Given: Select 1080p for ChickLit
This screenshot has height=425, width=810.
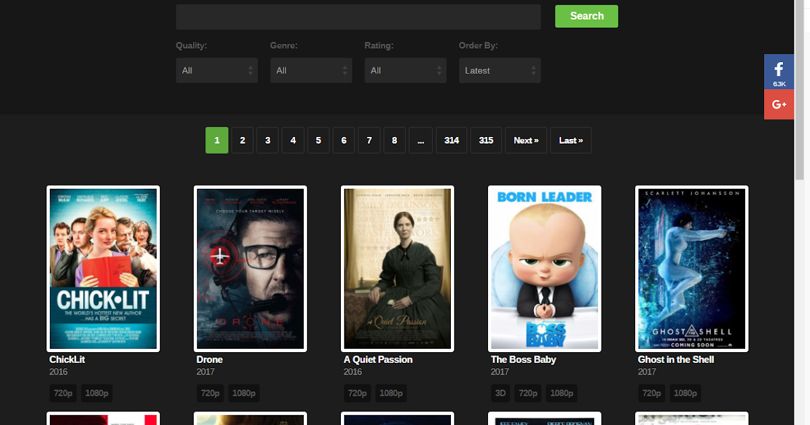Looking at the screenshot, I should click(x=97, y=393).
